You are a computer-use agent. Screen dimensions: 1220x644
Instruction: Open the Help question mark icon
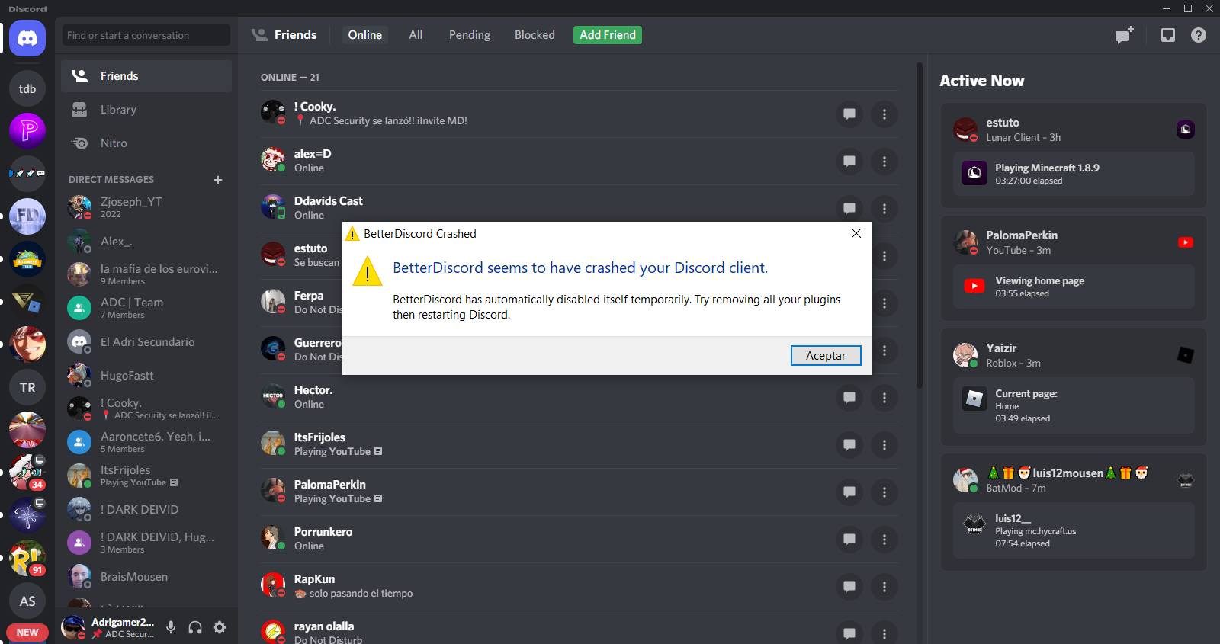point(1199,35)
